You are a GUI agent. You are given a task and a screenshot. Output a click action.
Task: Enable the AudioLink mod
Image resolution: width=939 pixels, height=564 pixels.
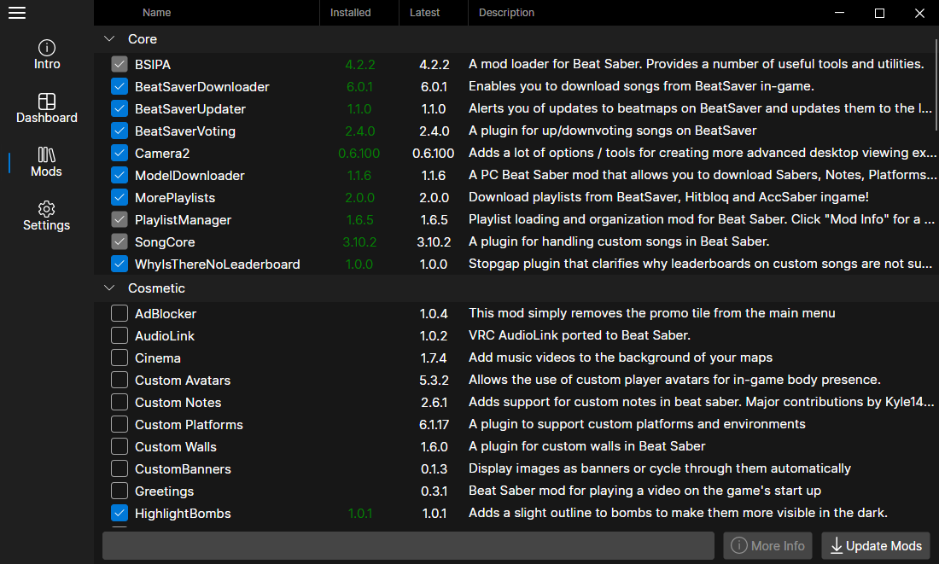(120, 335)
